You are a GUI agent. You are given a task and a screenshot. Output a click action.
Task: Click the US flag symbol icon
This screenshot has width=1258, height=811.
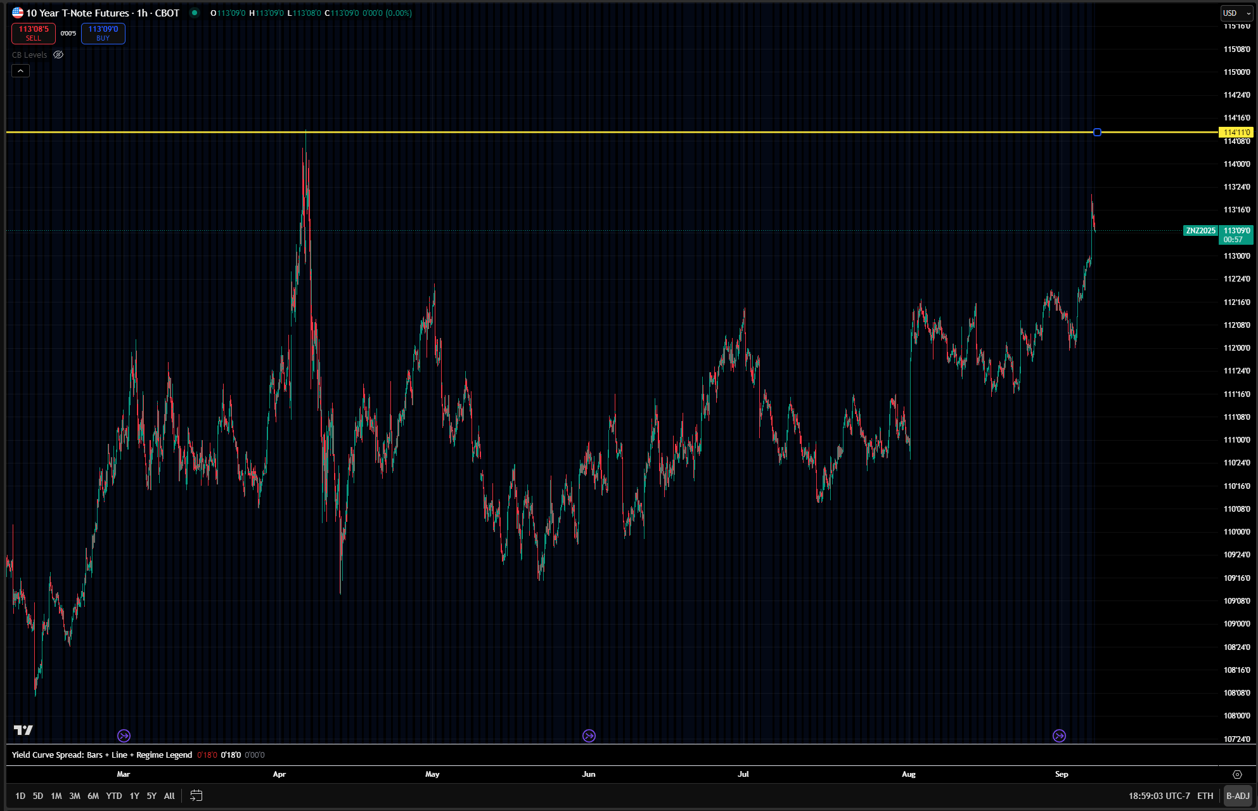click(18, 13)
